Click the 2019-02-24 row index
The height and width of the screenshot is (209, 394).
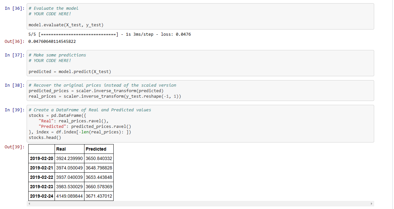click(x=42, y=196)
